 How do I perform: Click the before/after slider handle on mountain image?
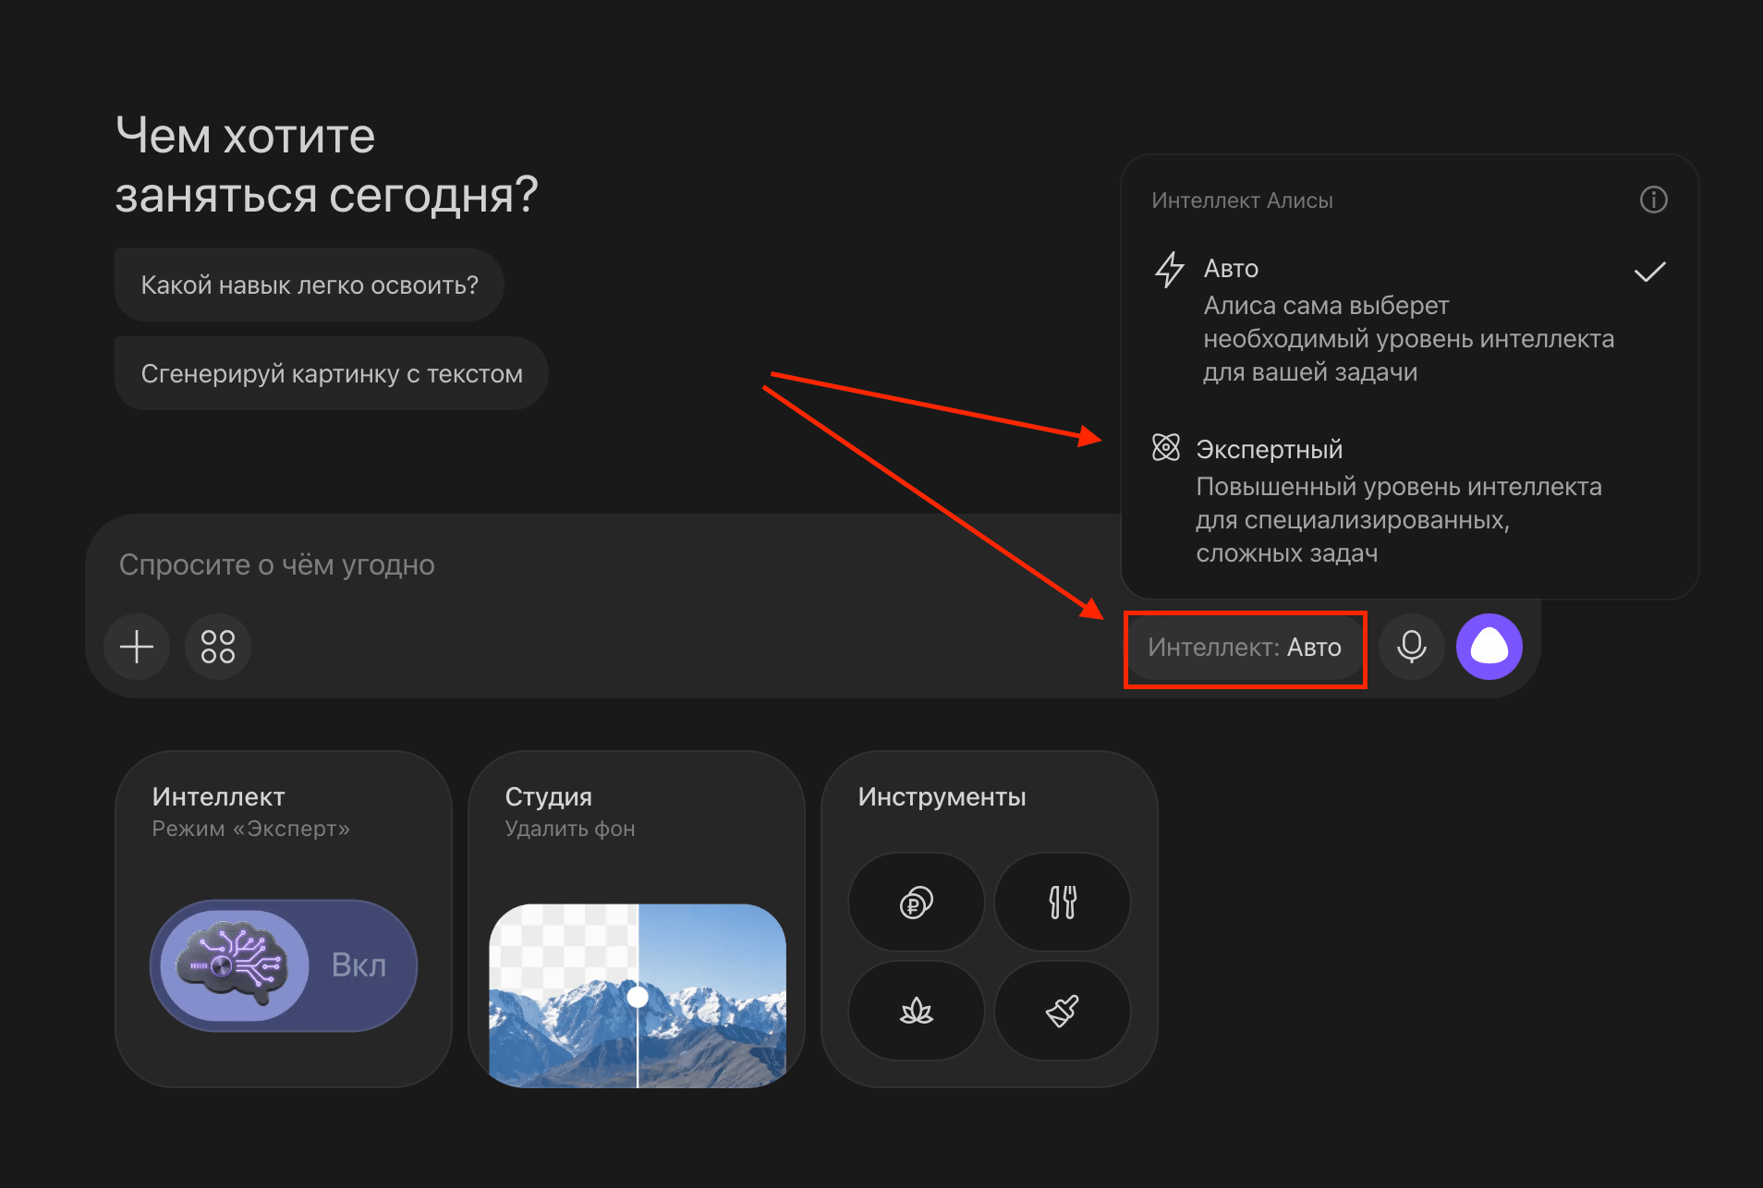(638, 997)
